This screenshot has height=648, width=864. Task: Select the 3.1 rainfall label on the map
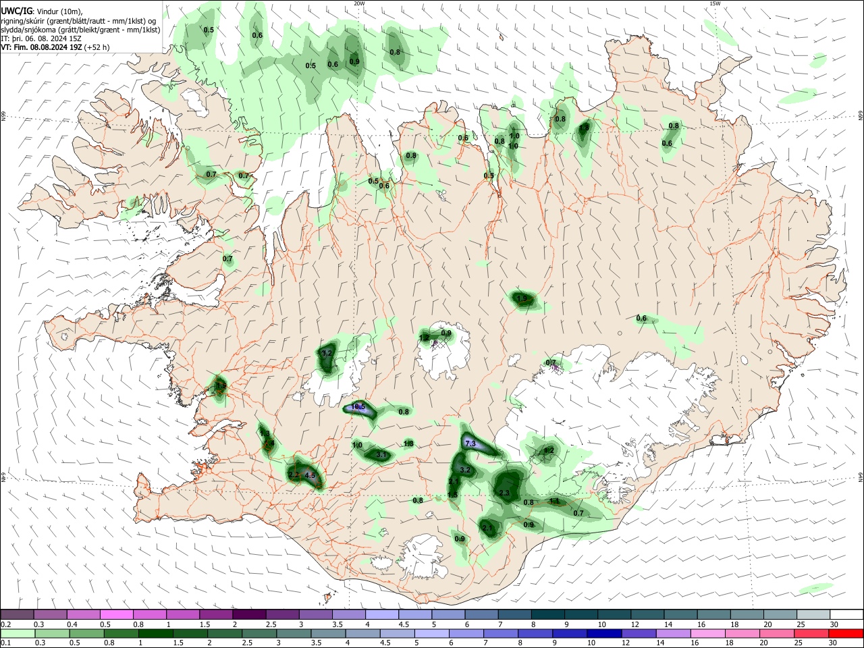381,455
